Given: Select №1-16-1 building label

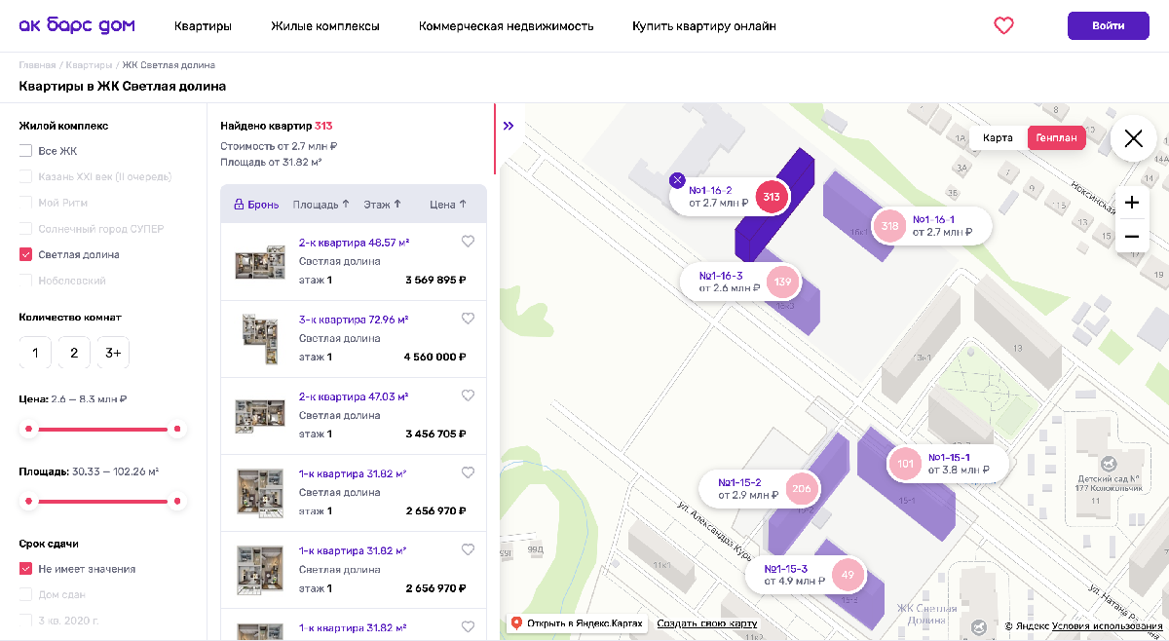Looking at the screenshot, I should (x=933, y=219).
